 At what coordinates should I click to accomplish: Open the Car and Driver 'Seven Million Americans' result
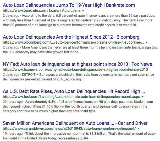[75, 123]
